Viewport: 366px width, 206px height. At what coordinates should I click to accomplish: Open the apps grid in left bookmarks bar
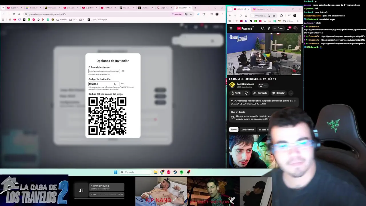(3, 19)
